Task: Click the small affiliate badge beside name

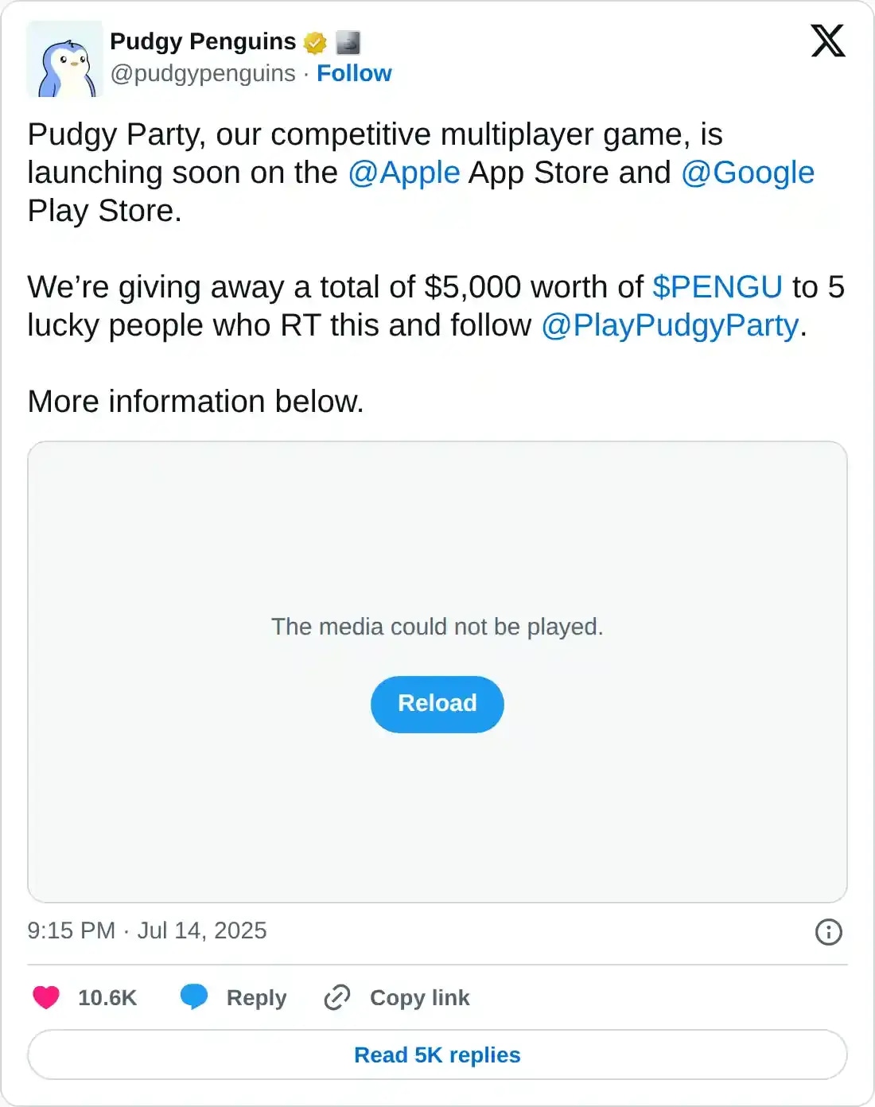Action: coord(348,42)
